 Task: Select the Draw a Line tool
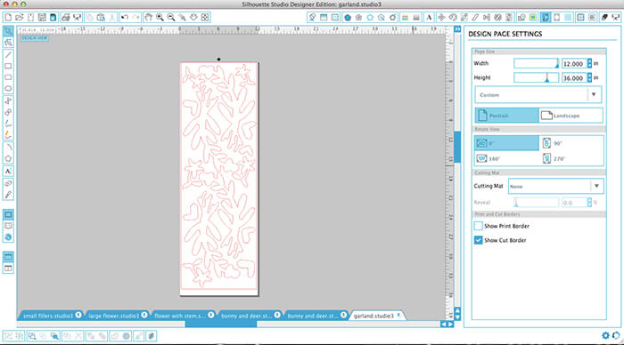[8, 55]
